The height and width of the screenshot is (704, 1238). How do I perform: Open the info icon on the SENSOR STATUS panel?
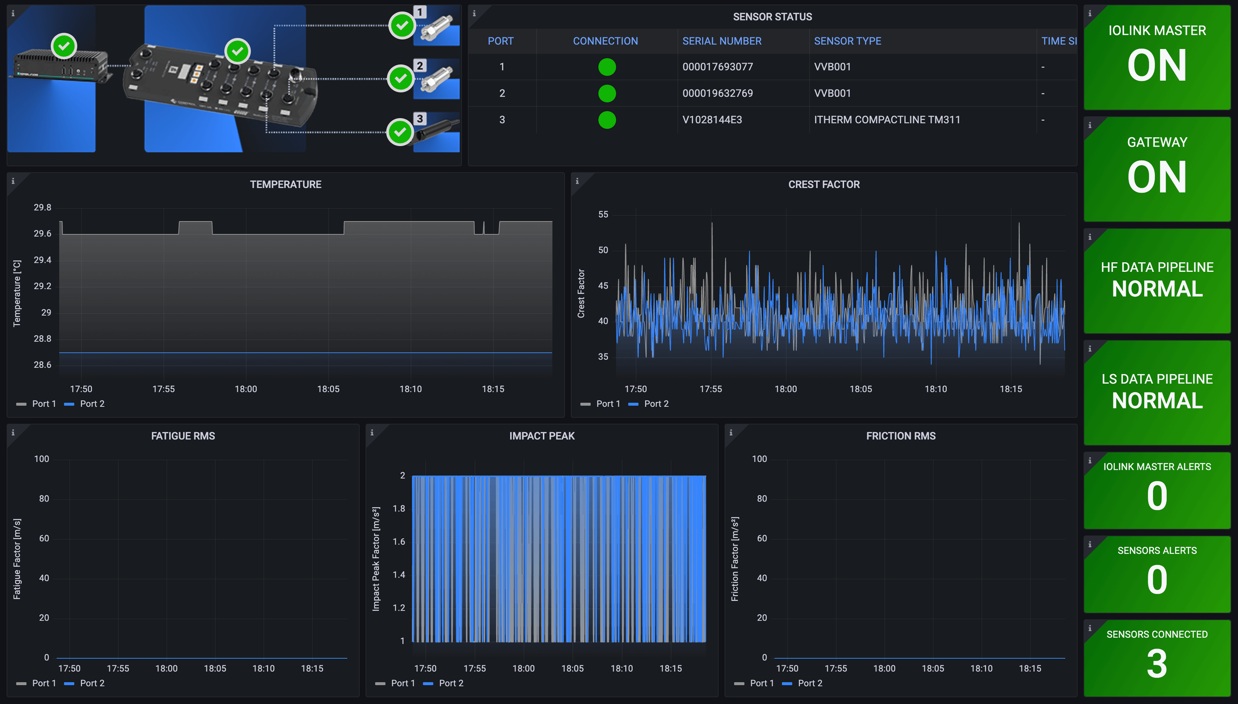(x=474, y=13)
